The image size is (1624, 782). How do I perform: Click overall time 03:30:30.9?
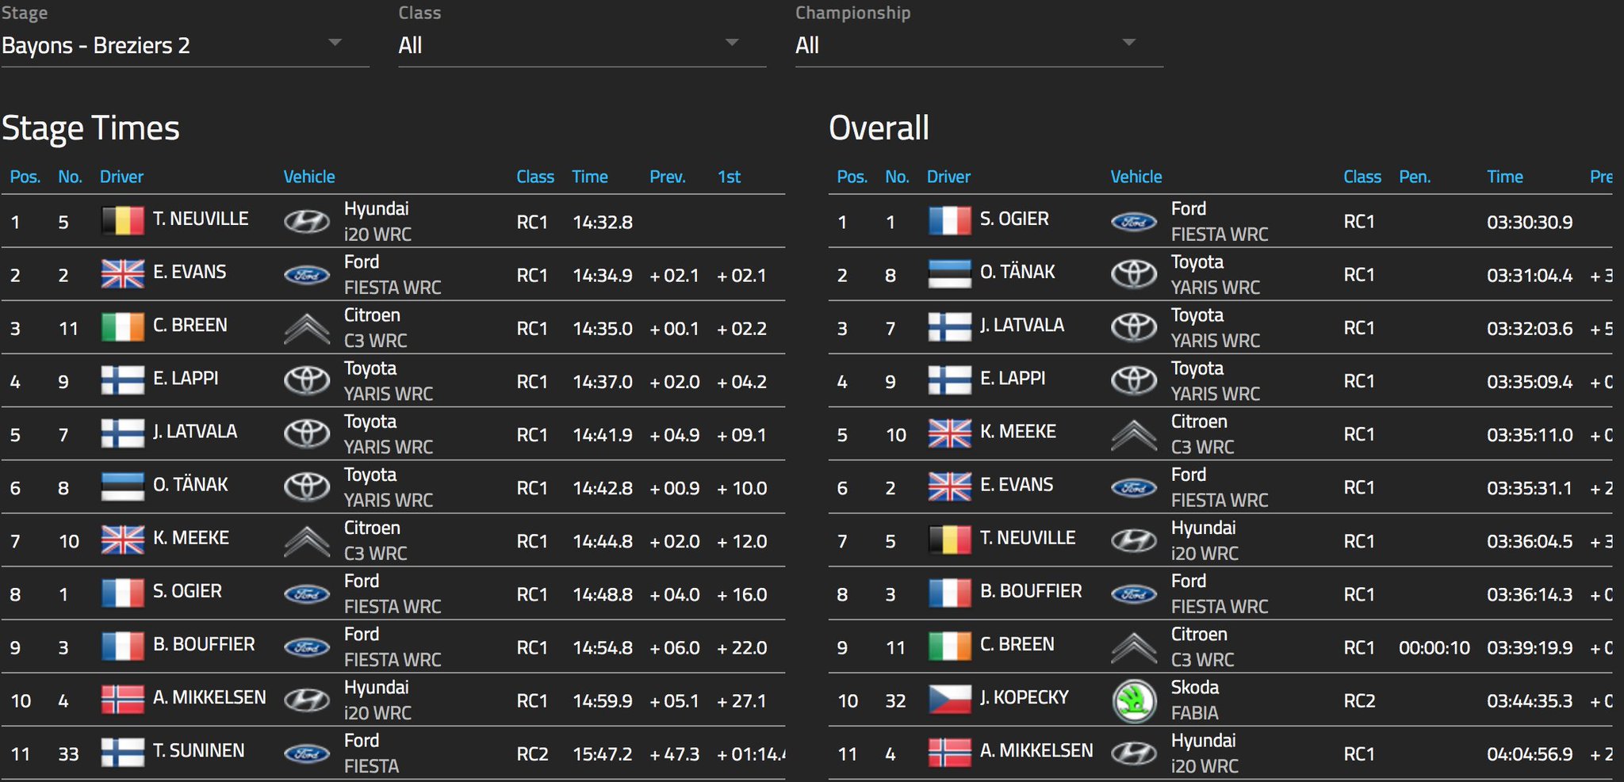(1530, 223)
